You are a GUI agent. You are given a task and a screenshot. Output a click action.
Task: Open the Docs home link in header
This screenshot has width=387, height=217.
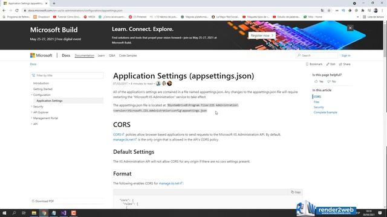pos(66,55)
